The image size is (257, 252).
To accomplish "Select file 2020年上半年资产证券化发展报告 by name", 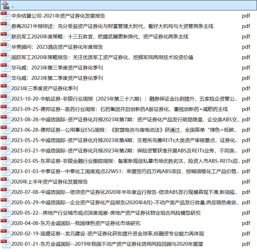I will (x=50, y=182).
